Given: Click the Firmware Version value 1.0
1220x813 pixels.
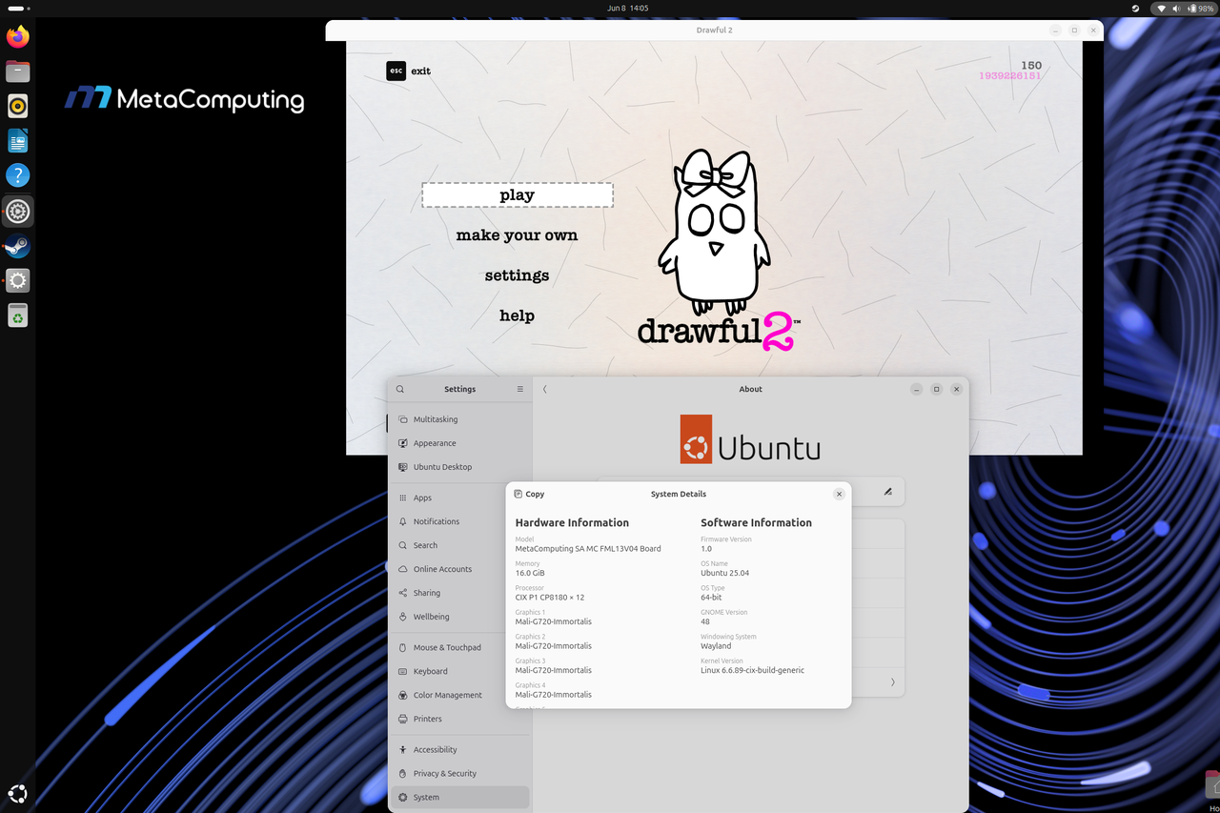Looking at the screenshot, I should pos(706,549).
